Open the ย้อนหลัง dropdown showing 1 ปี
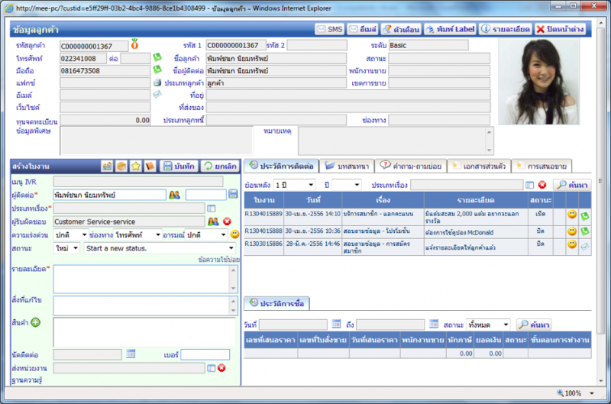Screen dimensions: 611x404 click(x=294, y=185)
